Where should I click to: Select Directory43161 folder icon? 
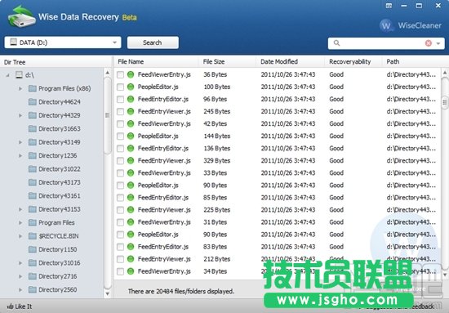click(33, 196)
